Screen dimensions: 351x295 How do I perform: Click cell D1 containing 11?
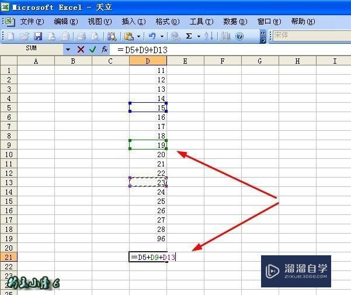pos(148,71)
